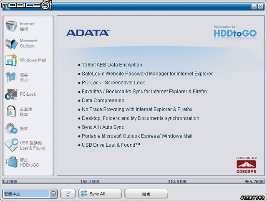Click USB Drive Lost & Found™ text
Viewport: 267px width, 201px height.
pyautogui.click(x=111, y=145)
